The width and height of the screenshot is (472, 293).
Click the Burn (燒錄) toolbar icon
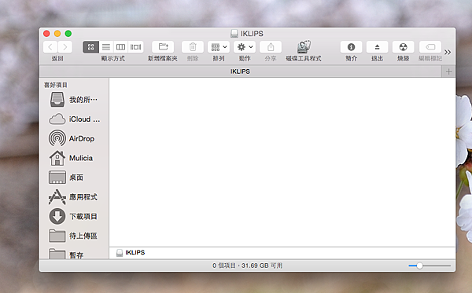point(403,47)
